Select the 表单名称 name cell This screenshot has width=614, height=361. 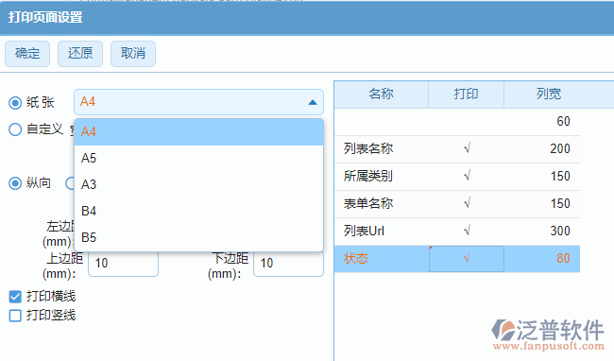pyautogui.click(x=382, y=203)
